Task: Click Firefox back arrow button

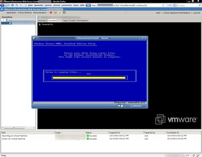Action: point(2,5)
